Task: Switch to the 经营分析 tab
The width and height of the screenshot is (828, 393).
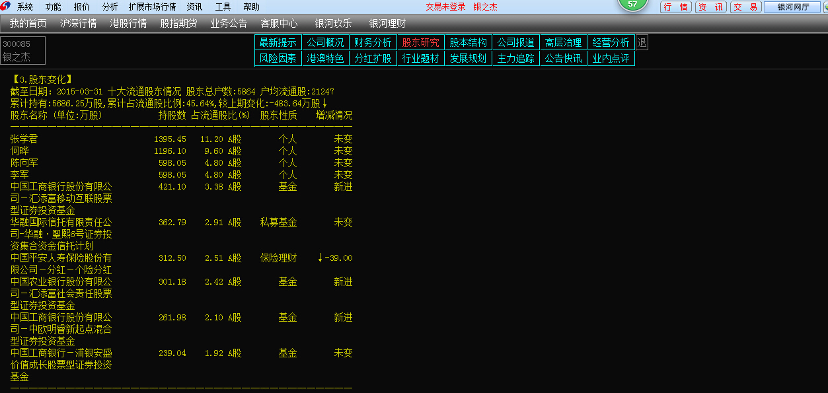Action: (x=611, y=42)
